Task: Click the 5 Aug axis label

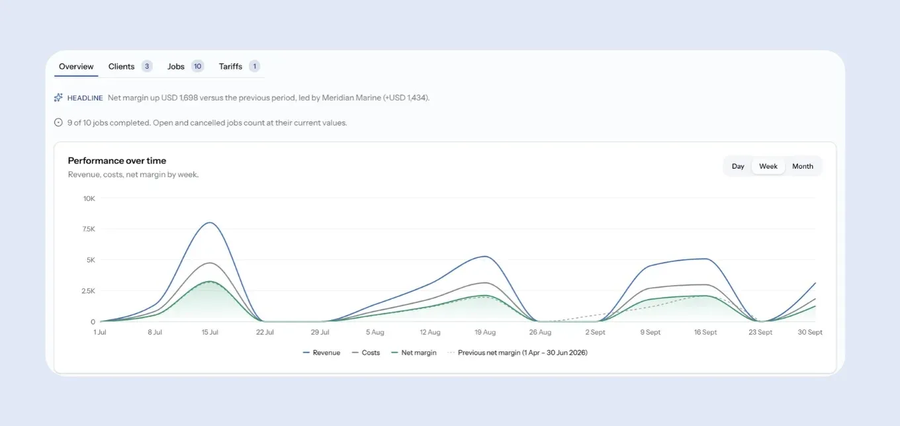Action: [375, 333]
